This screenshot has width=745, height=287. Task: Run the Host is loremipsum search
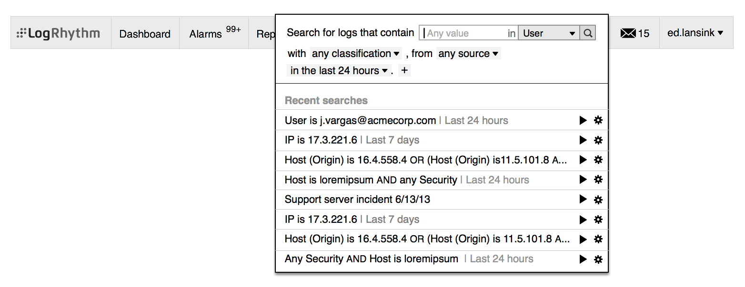click(x=583, y=180)
